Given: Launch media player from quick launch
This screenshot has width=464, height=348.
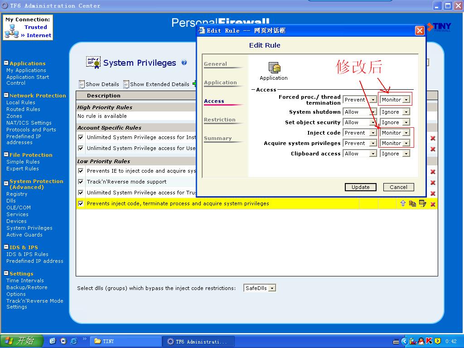Looking at the screenshot, I should click(x=63, y=341).
